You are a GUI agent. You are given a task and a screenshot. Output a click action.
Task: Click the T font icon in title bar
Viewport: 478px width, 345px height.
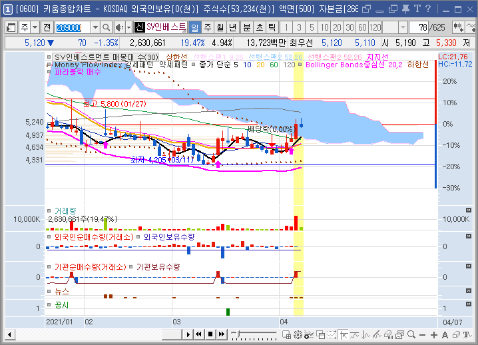click(417, 9)
